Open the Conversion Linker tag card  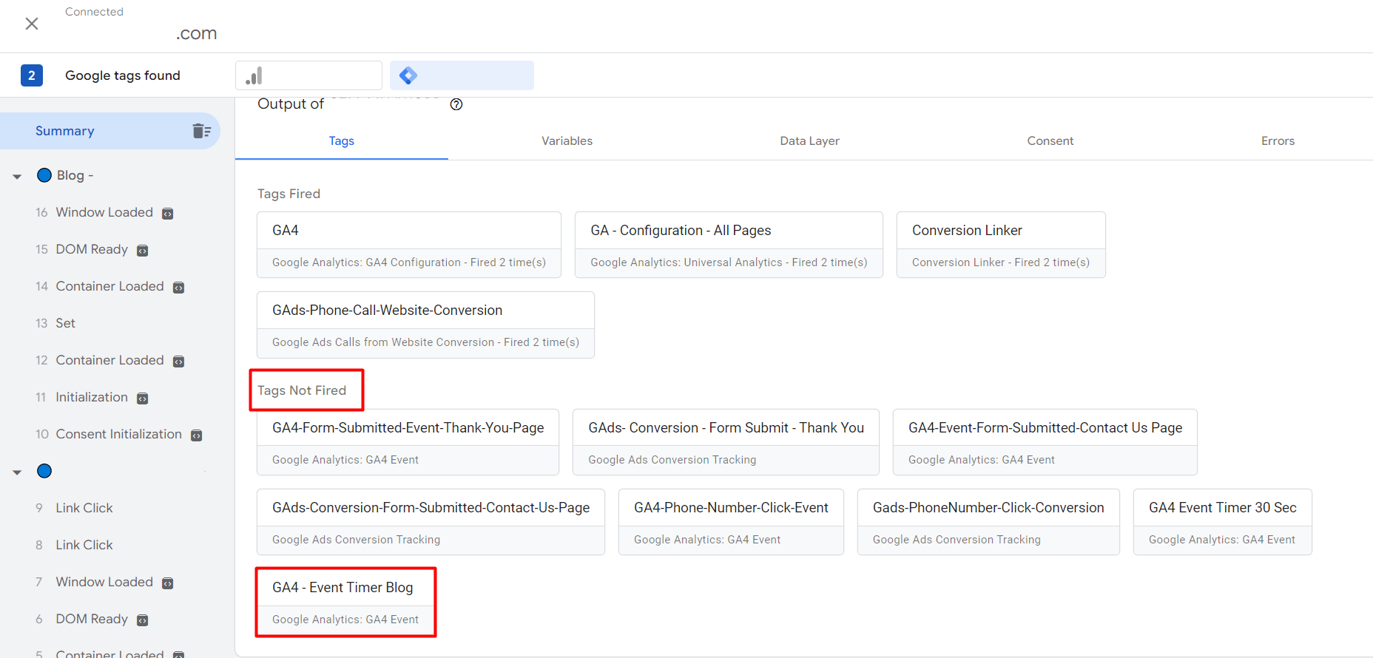pyautogui.click(x=1000, y=244)
